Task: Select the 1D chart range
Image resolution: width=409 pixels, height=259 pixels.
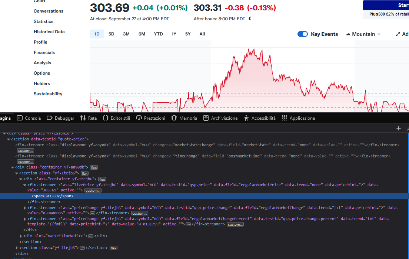Action: 97,34
